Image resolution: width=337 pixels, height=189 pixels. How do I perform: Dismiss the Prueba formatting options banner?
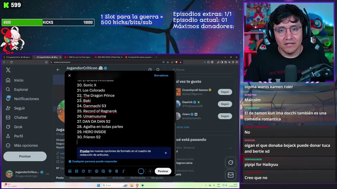tap(166, 153)
